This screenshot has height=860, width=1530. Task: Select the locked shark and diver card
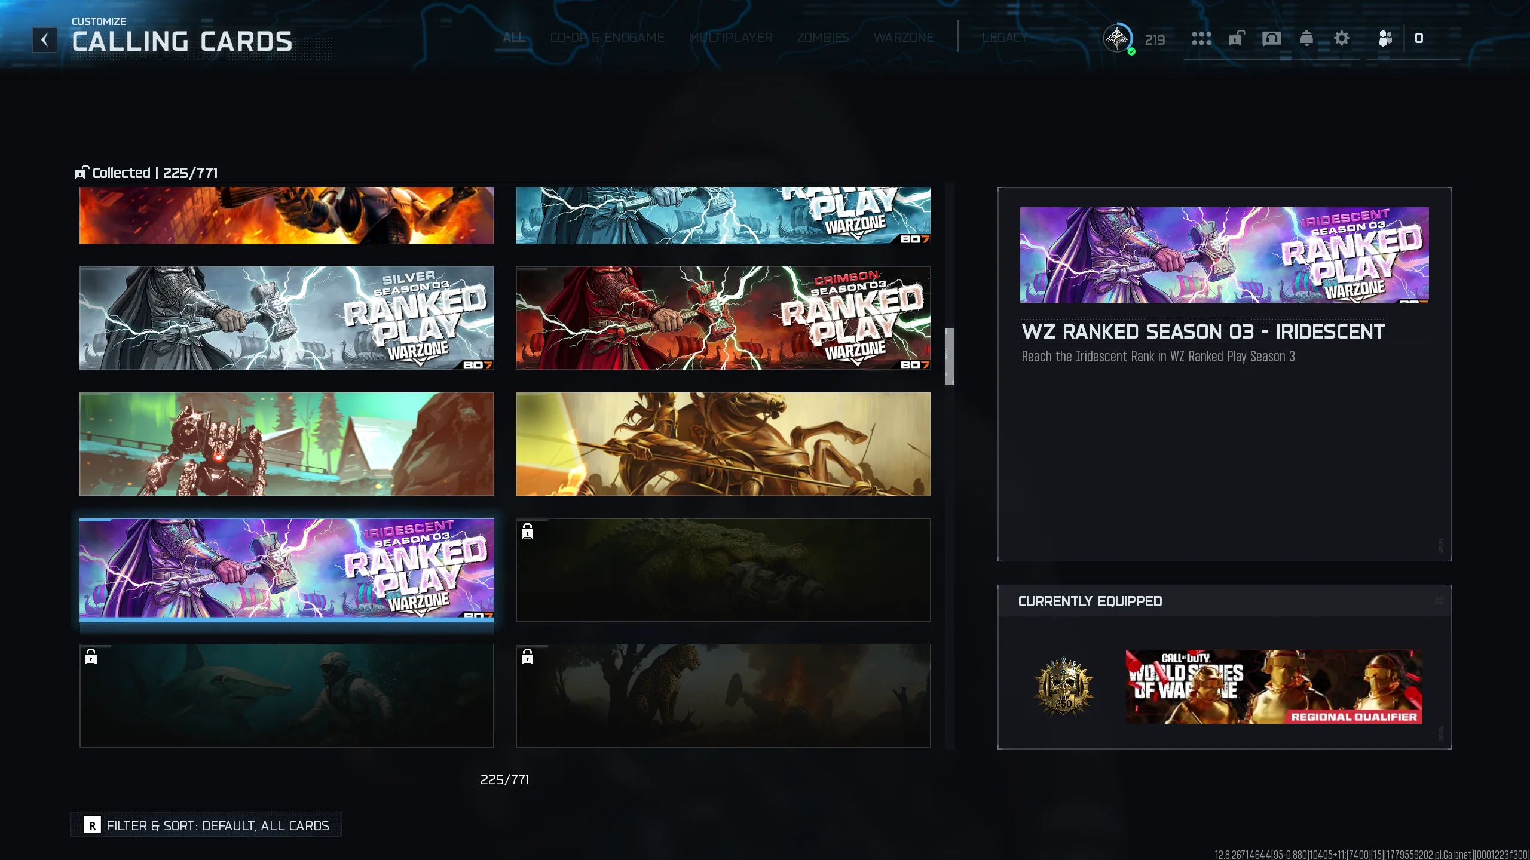coord(287,696)
